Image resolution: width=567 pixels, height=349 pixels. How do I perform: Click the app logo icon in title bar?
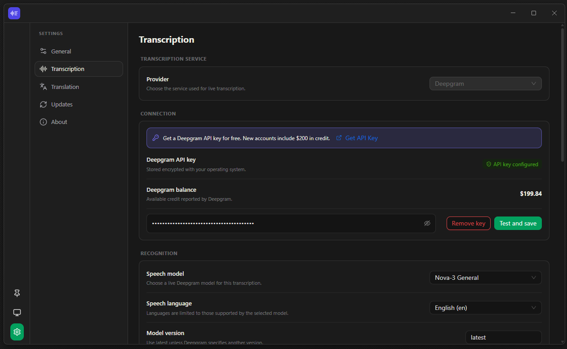(14, 13)
